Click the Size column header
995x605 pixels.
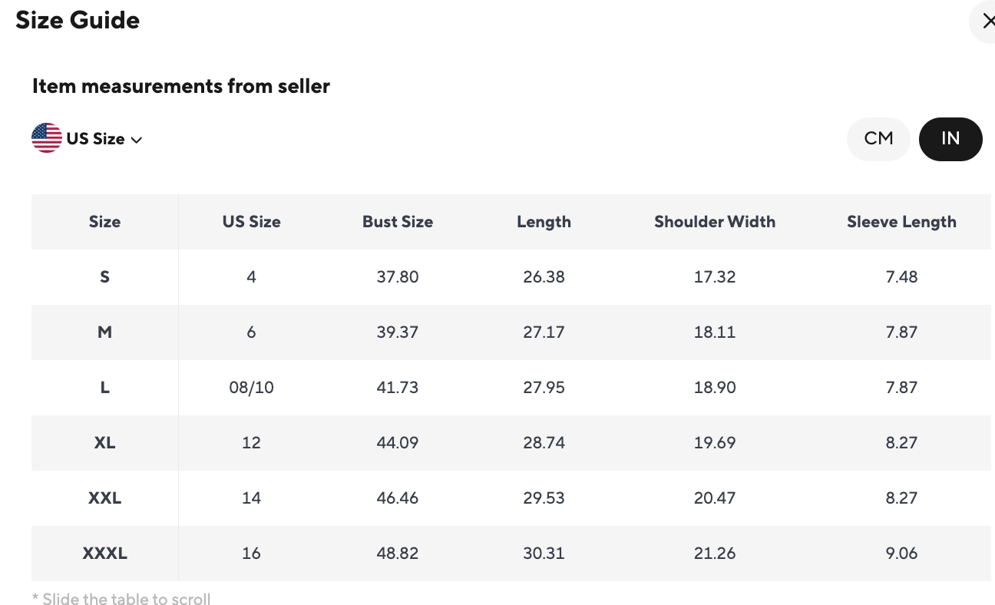tap(104, 222)
